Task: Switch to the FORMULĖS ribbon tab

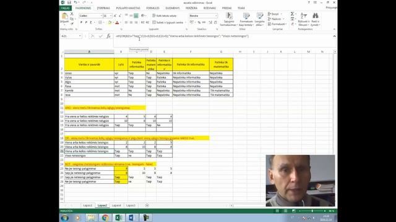Action: 153,8
